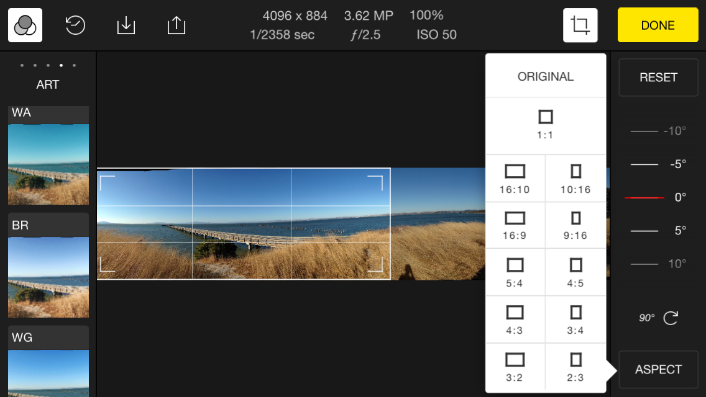Rotate image with the 90° arrow icon
This screenshot has width=706, height=397.
pos(671,318)
